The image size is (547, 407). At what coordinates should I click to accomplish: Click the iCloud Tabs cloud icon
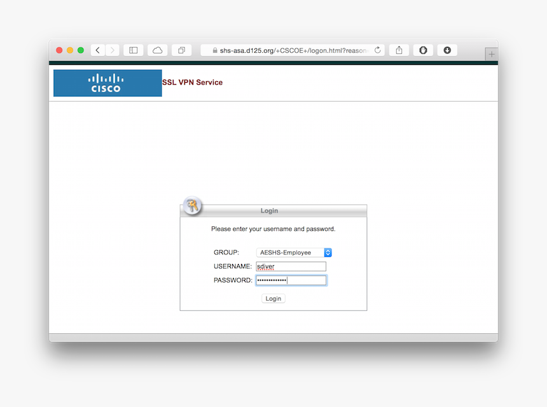coord(157,50)
